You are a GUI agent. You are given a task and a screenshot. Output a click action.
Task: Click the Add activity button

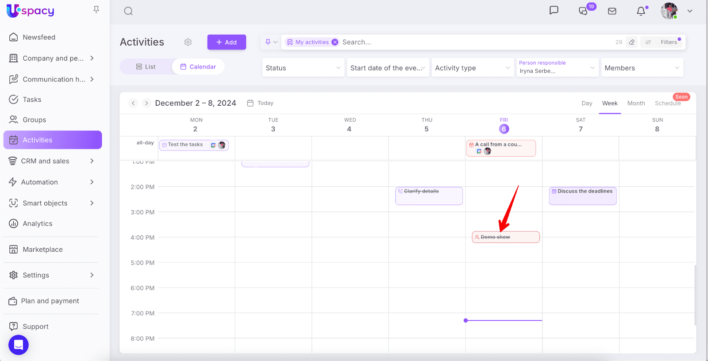coord(227,42)
